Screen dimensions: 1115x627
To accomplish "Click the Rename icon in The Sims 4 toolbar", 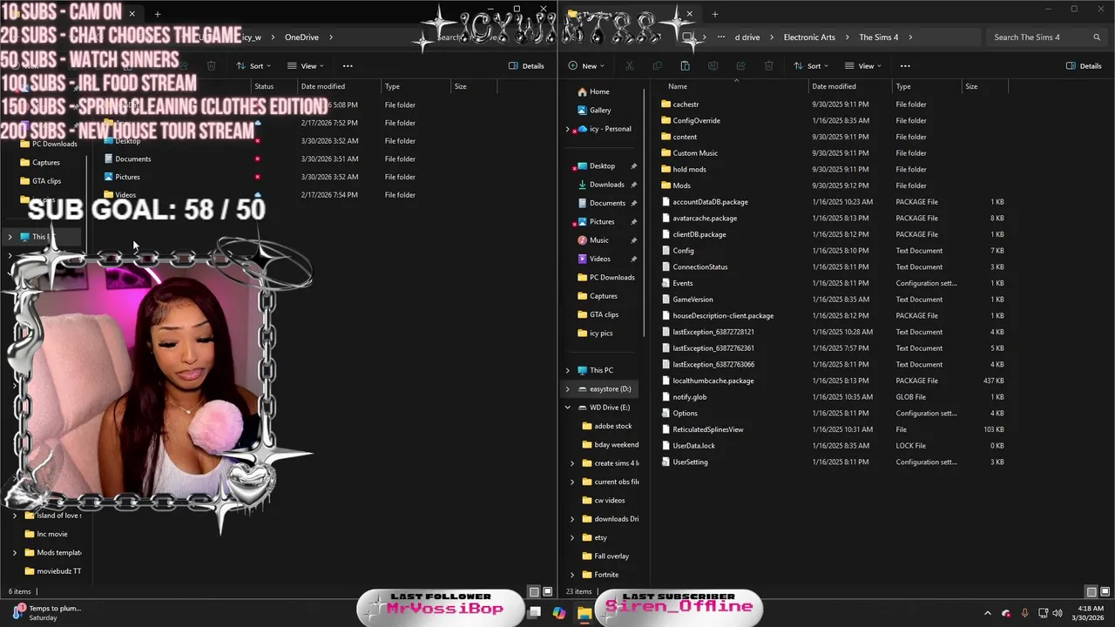I will 713,66.
